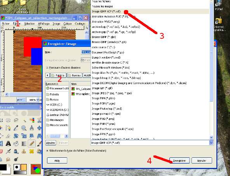The height and width of the screenshot is (176, 230).
Task: Click the highlighted Pencil tool
Action: [32, 143]
